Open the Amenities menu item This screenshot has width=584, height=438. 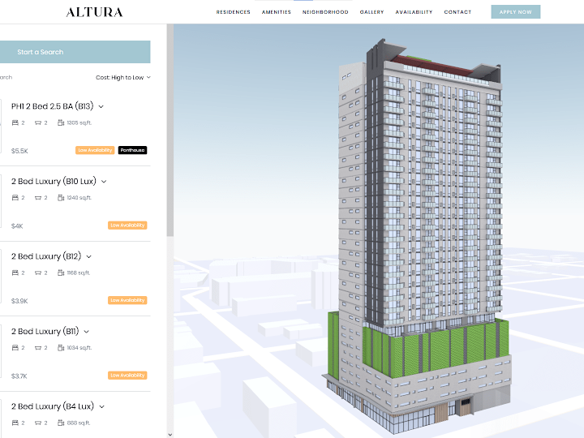(277, 12)
